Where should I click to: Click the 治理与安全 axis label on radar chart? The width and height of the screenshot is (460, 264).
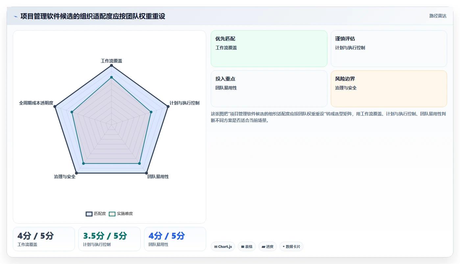pos(65,177)
